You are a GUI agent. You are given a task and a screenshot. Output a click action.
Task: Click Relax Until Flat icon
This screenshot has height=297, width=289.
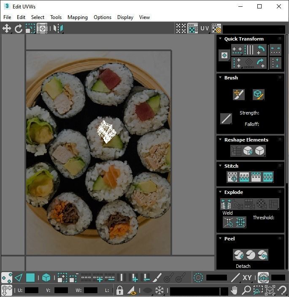pos(248,151)
